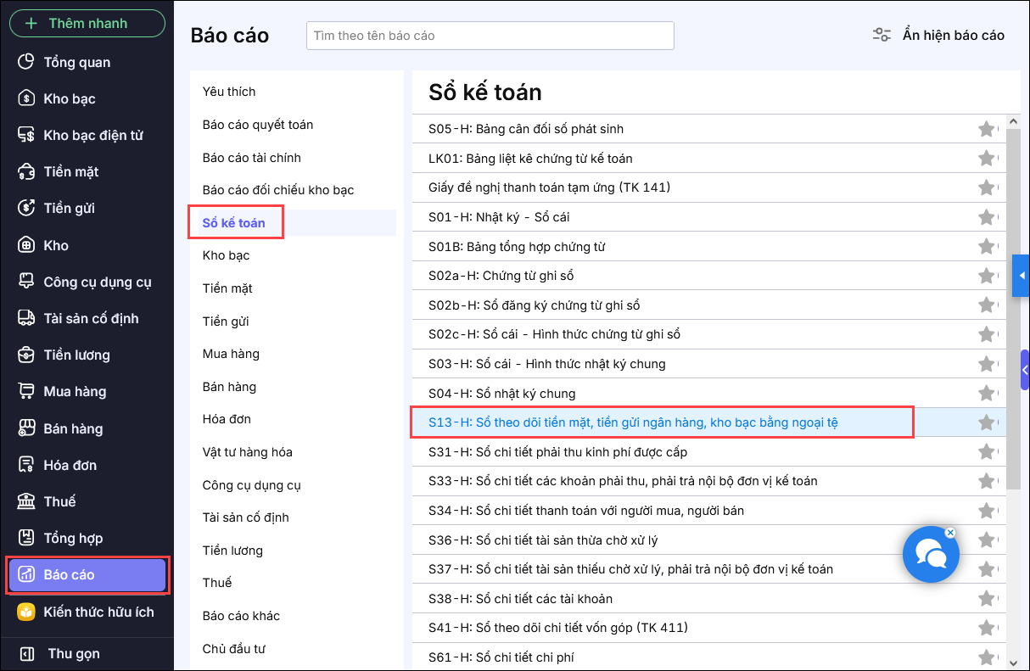Toggle favorite star for S13-H report
1030x671 pixels.
[986, 422]
